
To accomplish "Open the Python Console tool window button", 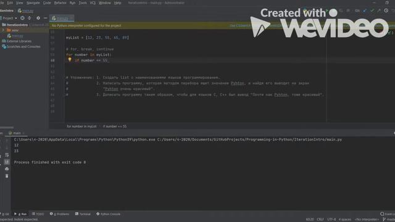I will (109, 214).
